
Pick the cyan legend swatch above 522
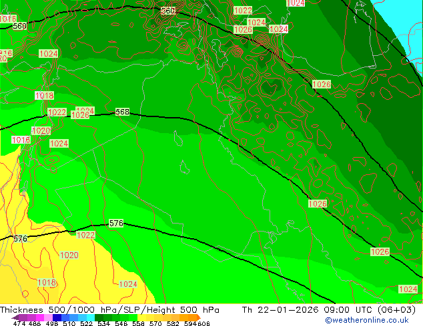[87, 317]
